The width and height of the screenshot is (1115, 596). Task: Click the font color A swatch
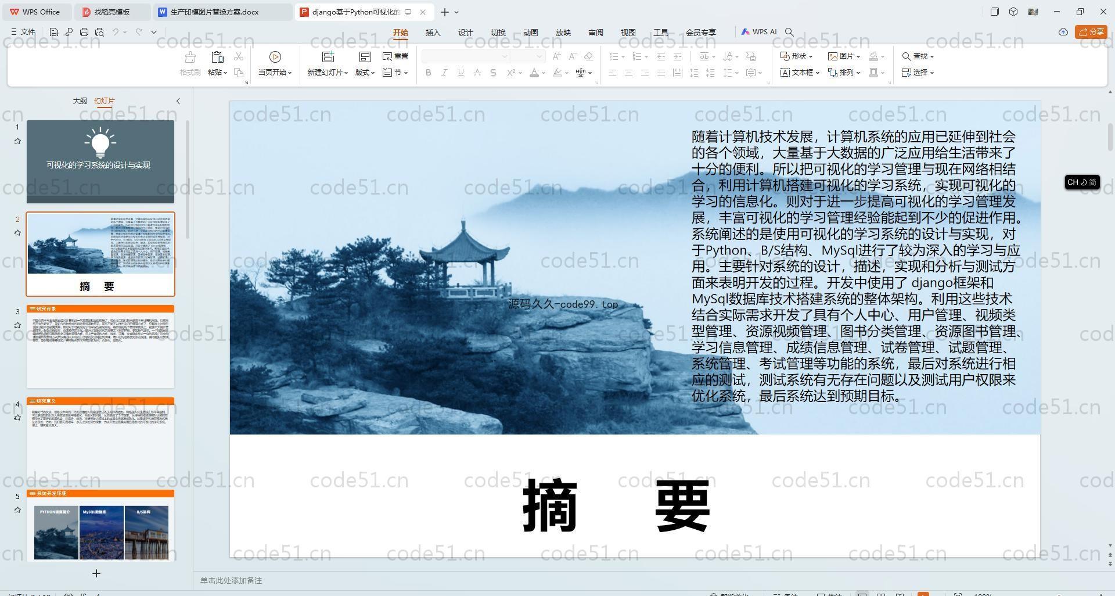click(534, 73)
